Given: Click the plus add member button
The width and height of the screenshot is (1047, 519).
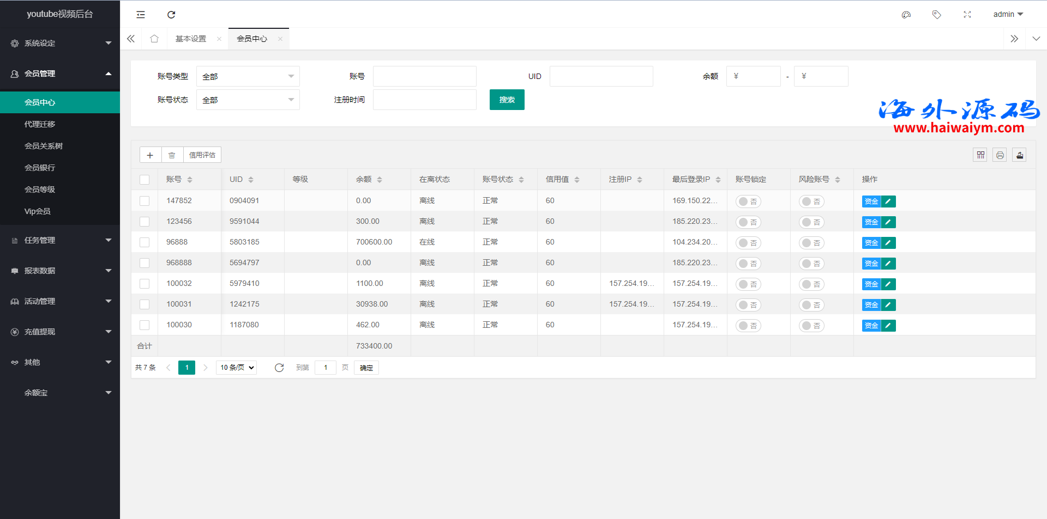Looking at the screenshot, I should pos(150,155).
